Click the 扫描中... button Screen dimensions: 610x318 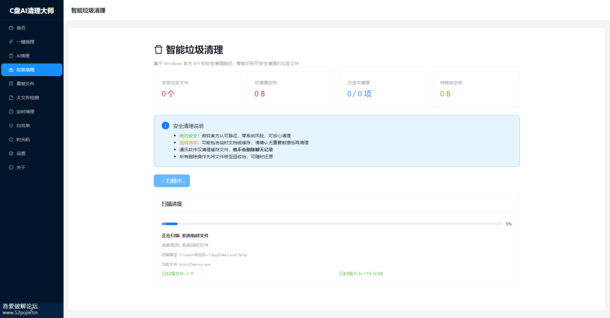(172, 181)
